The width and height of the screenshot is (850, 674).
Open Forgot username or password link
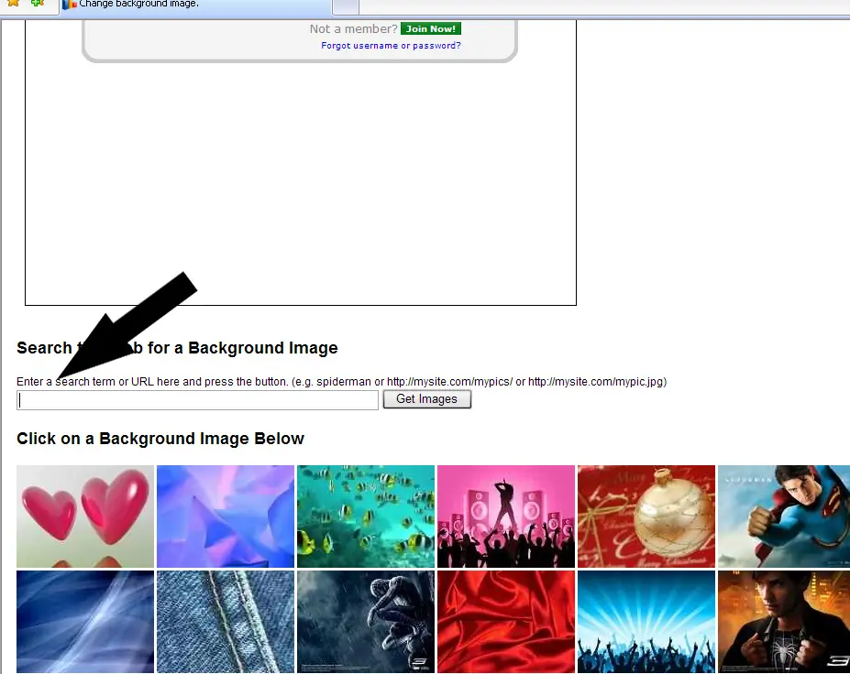(x=391, y=46)
